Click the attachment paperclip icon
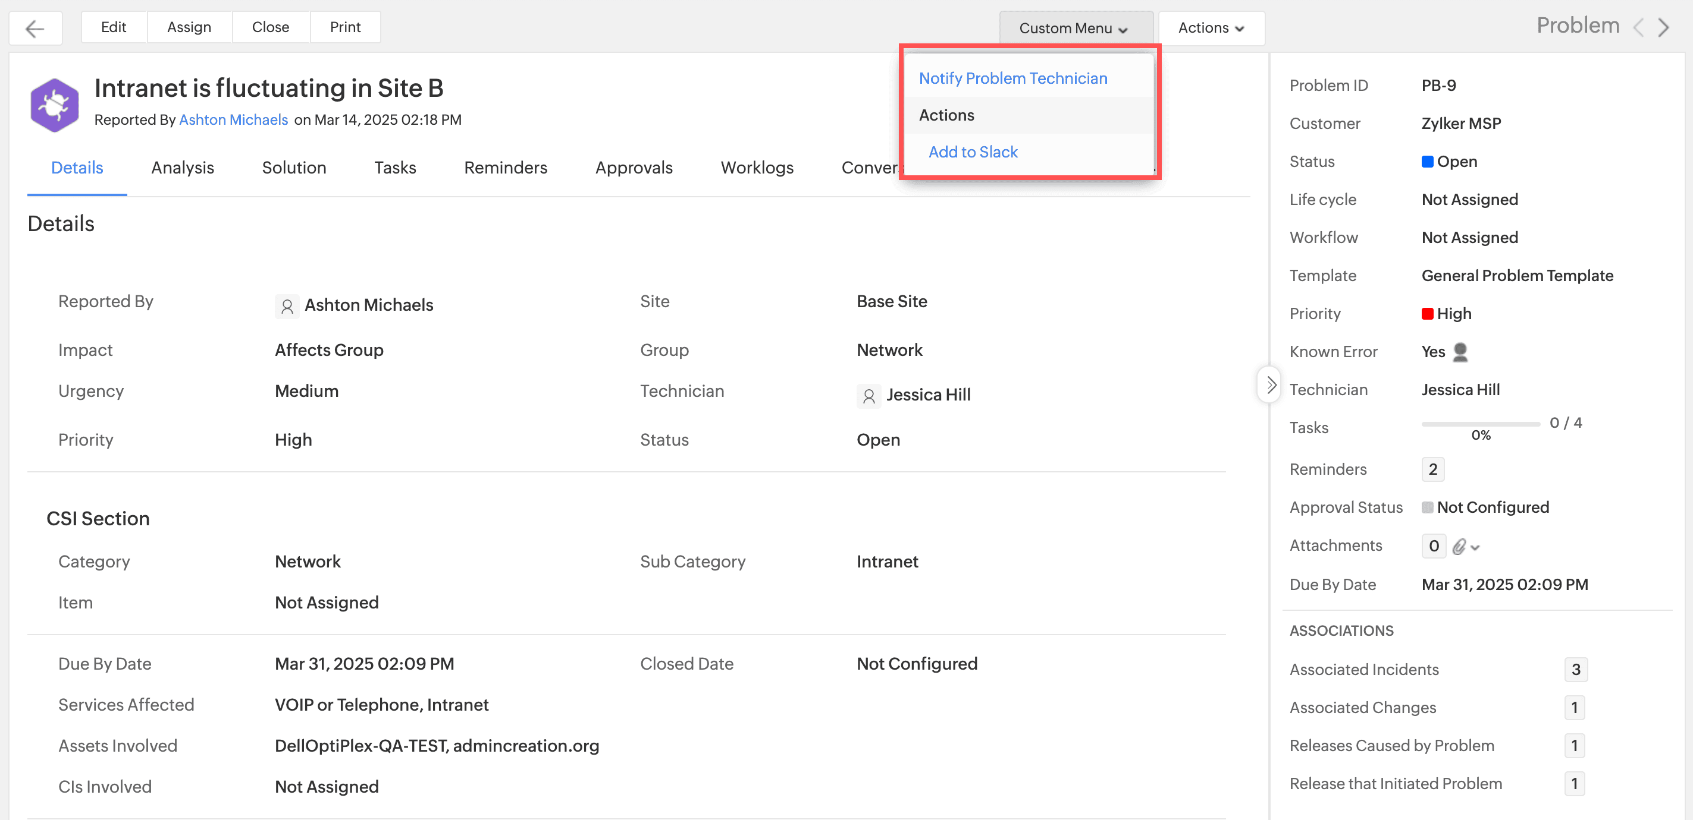 pyautogui.click(x=1459, y=546)
